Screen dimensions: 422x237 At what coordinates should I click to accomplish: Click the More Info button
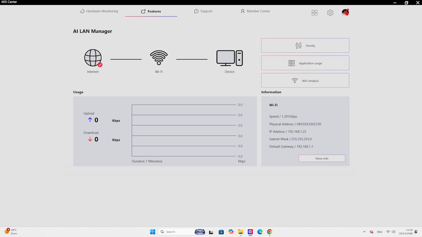click(322, 158)
